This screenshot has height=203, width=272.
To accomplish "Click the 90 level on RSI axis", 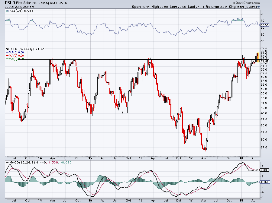I will [x=262, y=14].
